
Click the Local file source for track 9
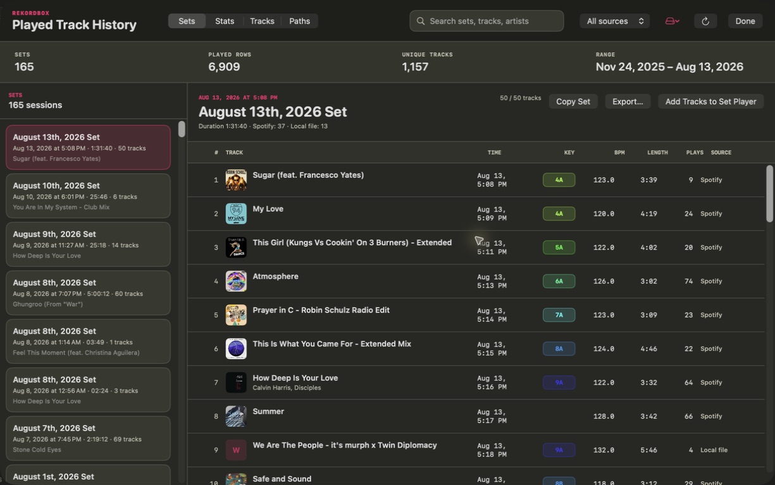pyautogui.click(x=714, y=450)
